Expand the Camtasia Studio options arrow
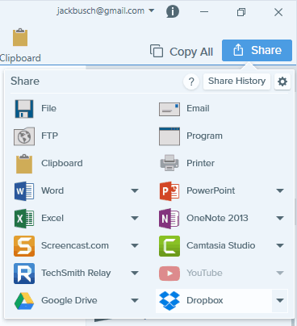 (280, 245)
